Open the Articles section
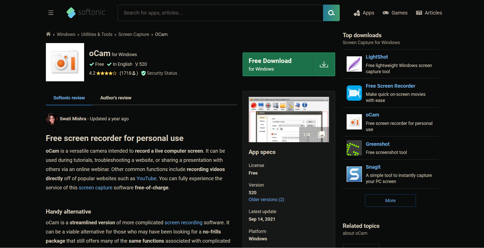The image size is (484, 248). click(429, 13)
